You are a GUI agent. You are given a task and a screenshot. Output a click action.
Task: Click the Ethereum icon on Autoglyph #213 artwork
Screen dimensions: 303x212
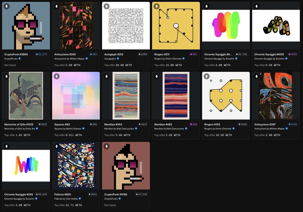point(107,6)
